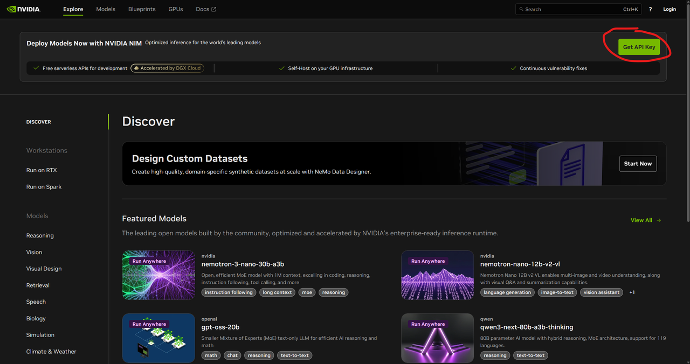Select the Visual Design category

(x=44, y=269)
